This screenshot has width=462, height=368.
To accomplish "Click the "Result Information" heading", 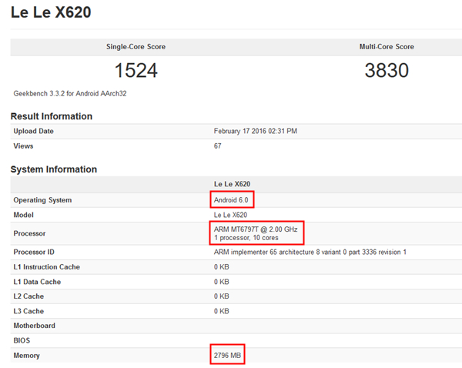I will coord(52,116).
